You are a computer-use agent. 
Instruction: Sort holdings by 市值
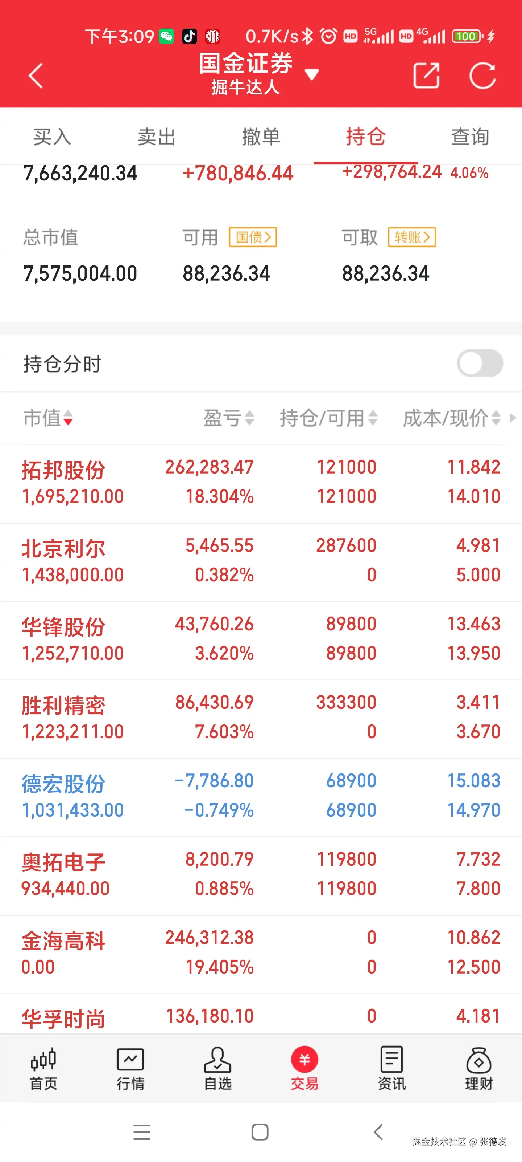pyautogui.click(x=48, y=418)
